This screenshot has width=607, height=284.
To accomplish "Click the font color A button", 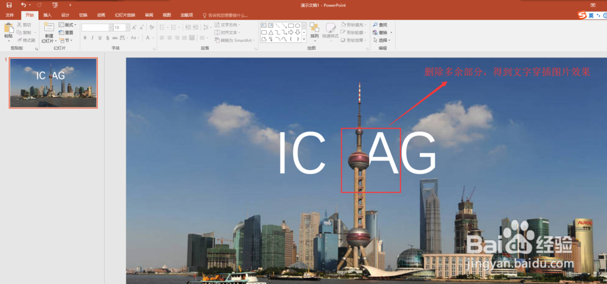I will [148, 38].
